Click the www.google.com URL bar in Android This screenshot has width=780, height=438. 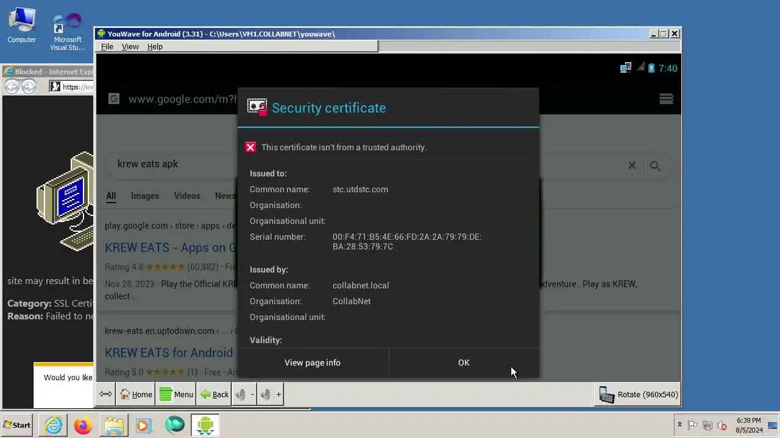click(x=182, y=99)
